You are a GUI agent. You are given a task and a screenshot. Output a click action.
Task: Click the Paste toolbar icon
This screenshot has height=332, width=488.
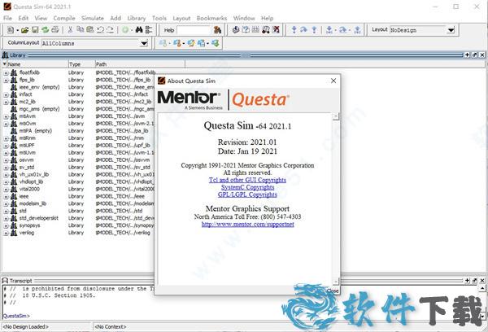90,30
